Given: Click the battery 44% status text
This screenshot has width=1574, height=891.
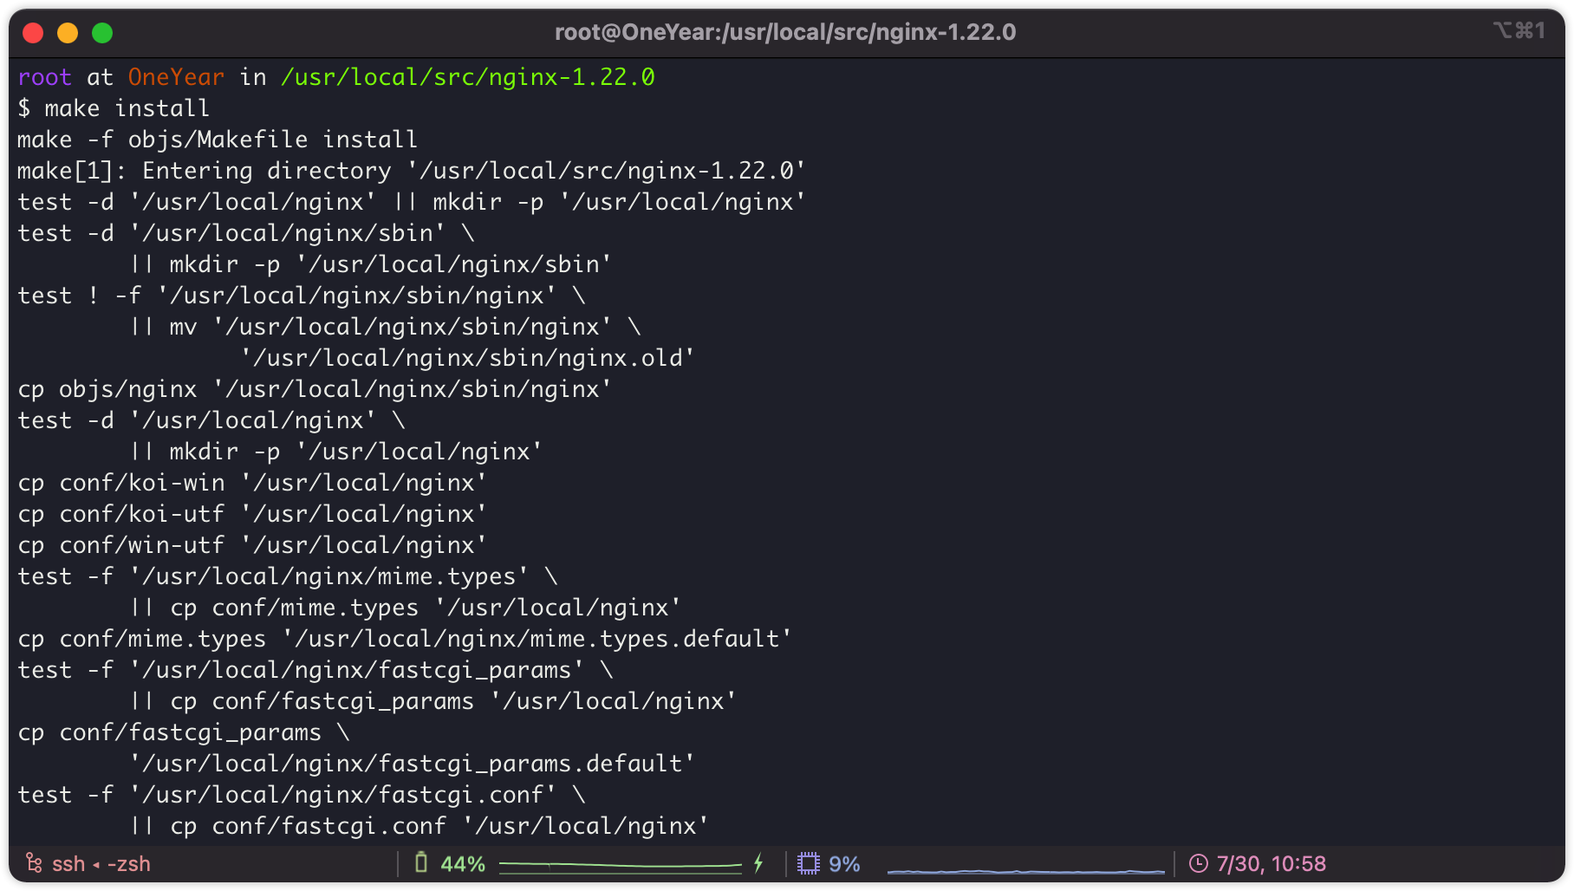Looking at the screenshot, I should (x=463, y=864).
